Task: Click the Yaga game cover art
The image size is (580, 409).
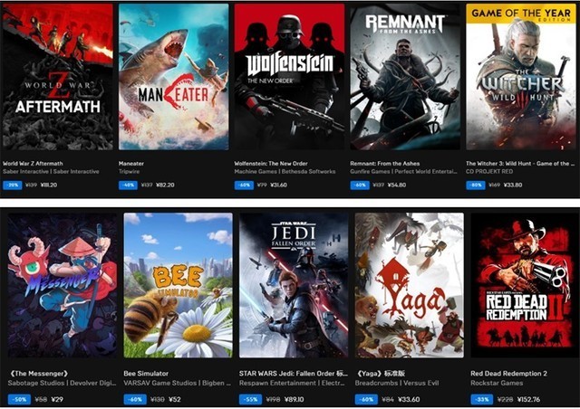Action: [x=409, y=285]
